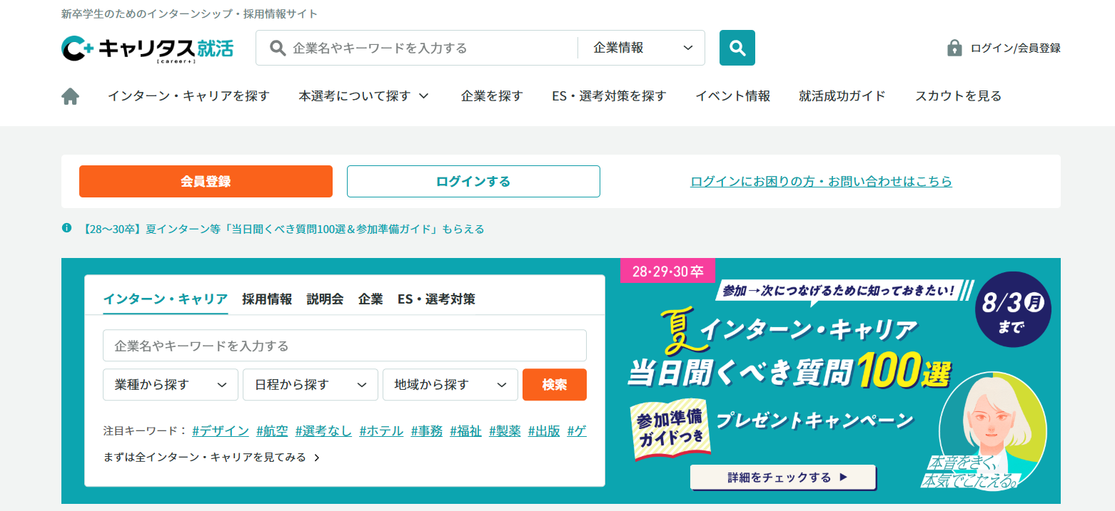Open the 企業情報 search category dropdown
The width and height of the screenshot is (1115, 511).
[642, 48]
